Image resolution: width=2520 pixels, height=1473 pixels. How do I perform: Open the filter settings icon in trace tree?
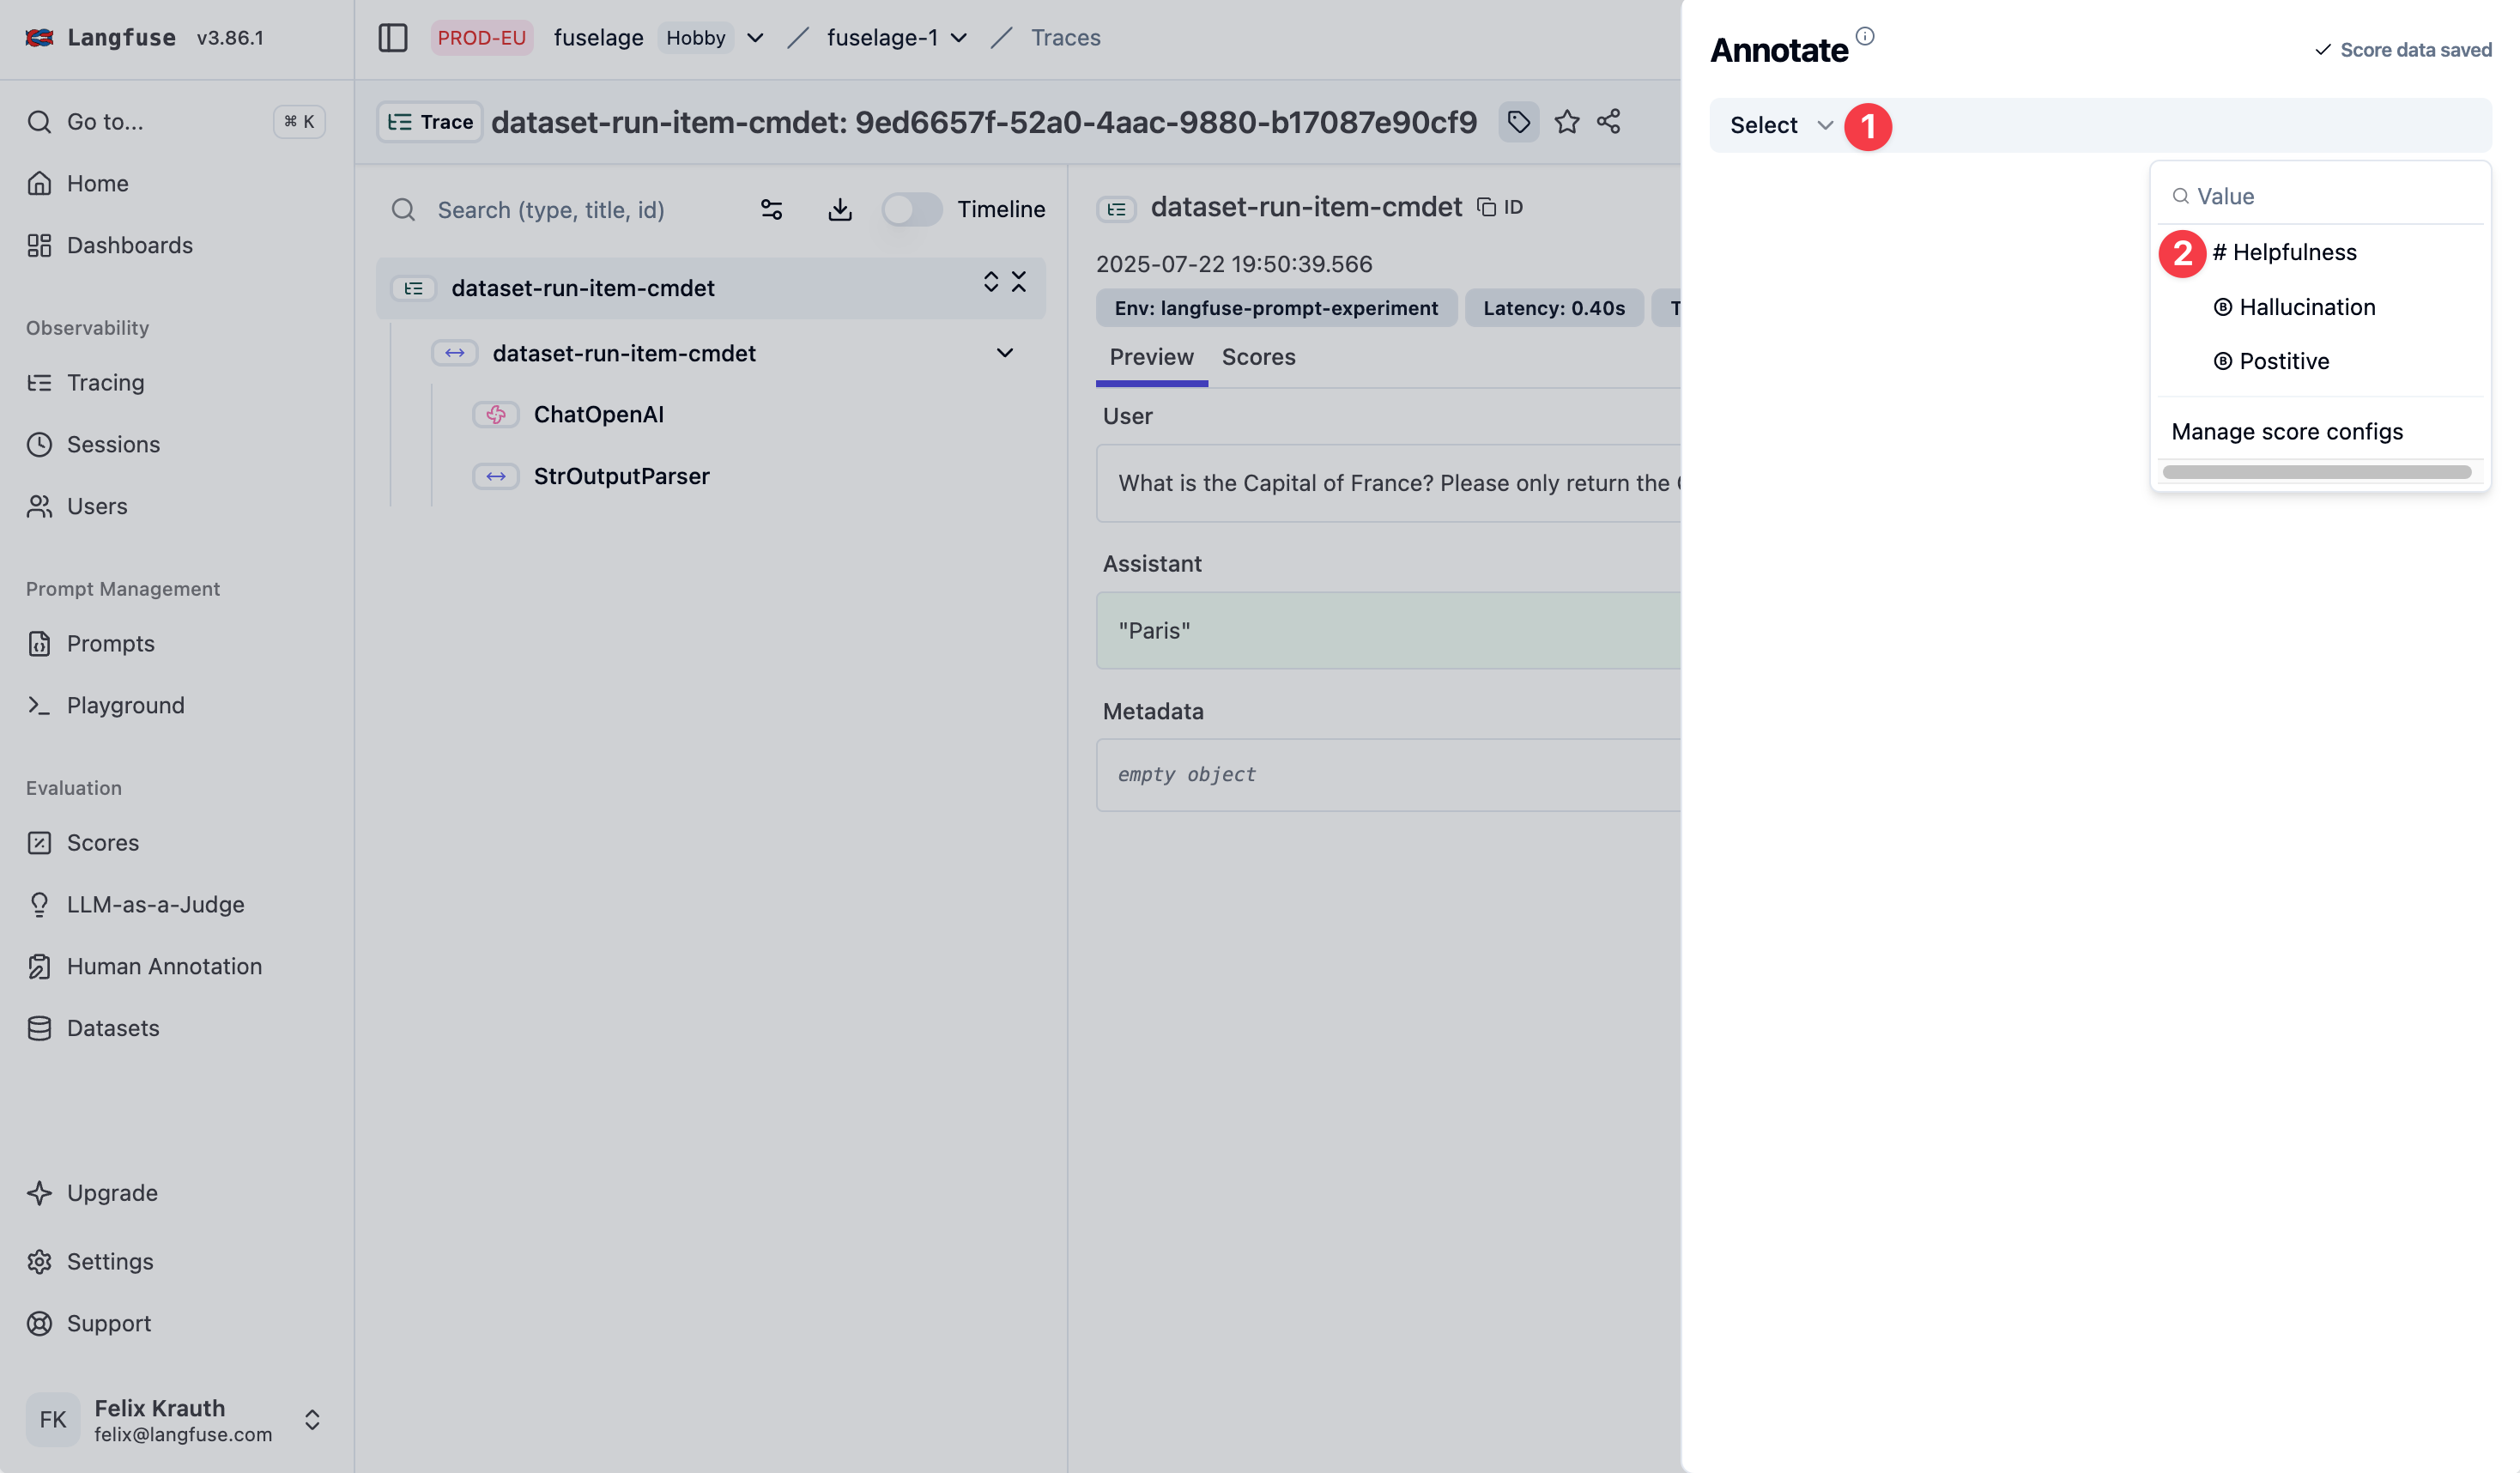point(771,209)
